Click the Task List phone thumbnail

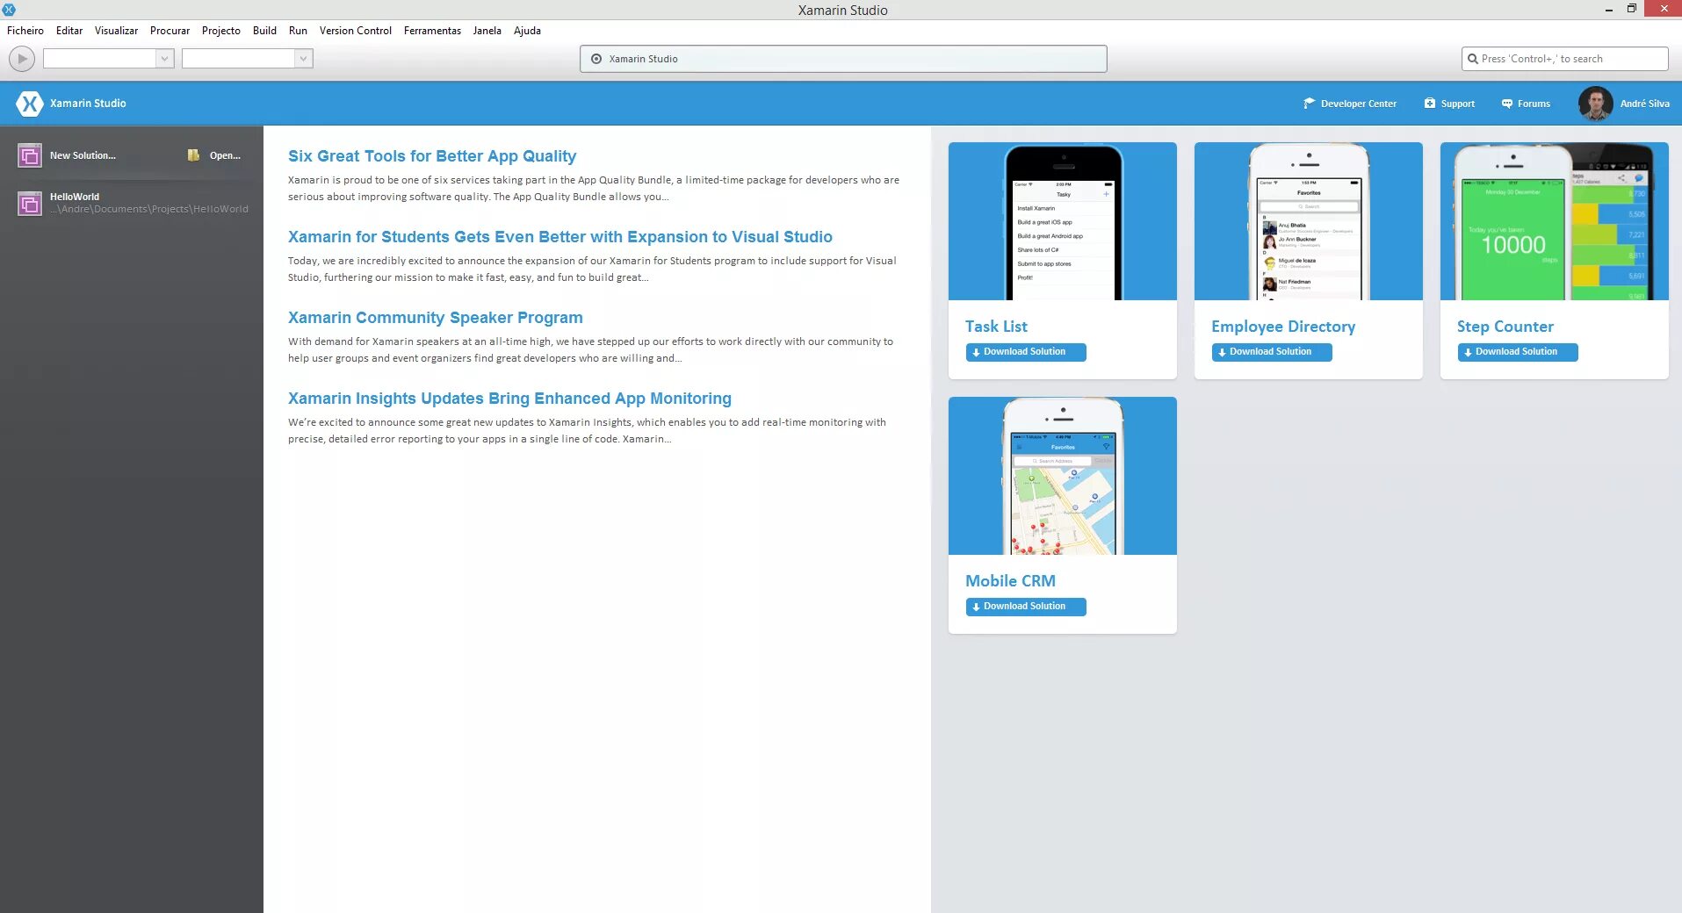[1063, 221]
